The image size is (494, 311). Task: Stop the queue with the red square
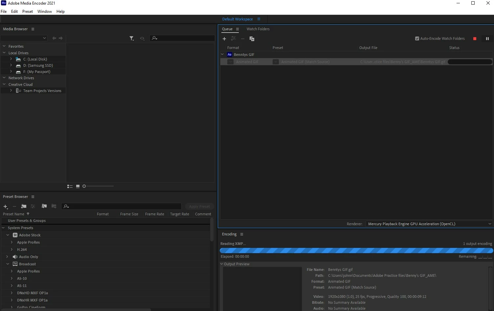coord(475,39)
